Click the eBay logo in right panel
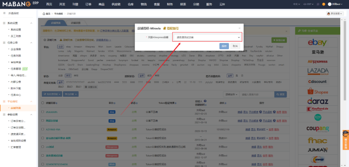Image resolution: width=349 pixels, height=167 pixels. (317, 43)
